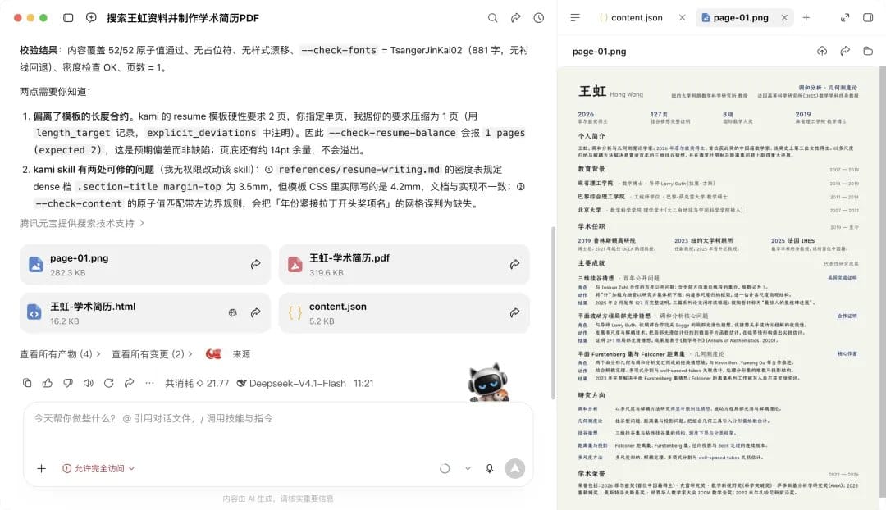The width and height of the screenshot is (886, 510).
Task: Regenerate the response
Action: pyautogui.click(x=108, y=383)
